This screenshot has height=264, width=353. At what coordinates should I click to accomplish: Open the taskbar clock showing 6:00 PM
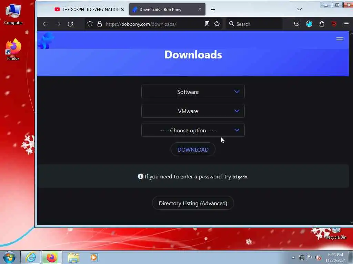click(x=335, y=257)
